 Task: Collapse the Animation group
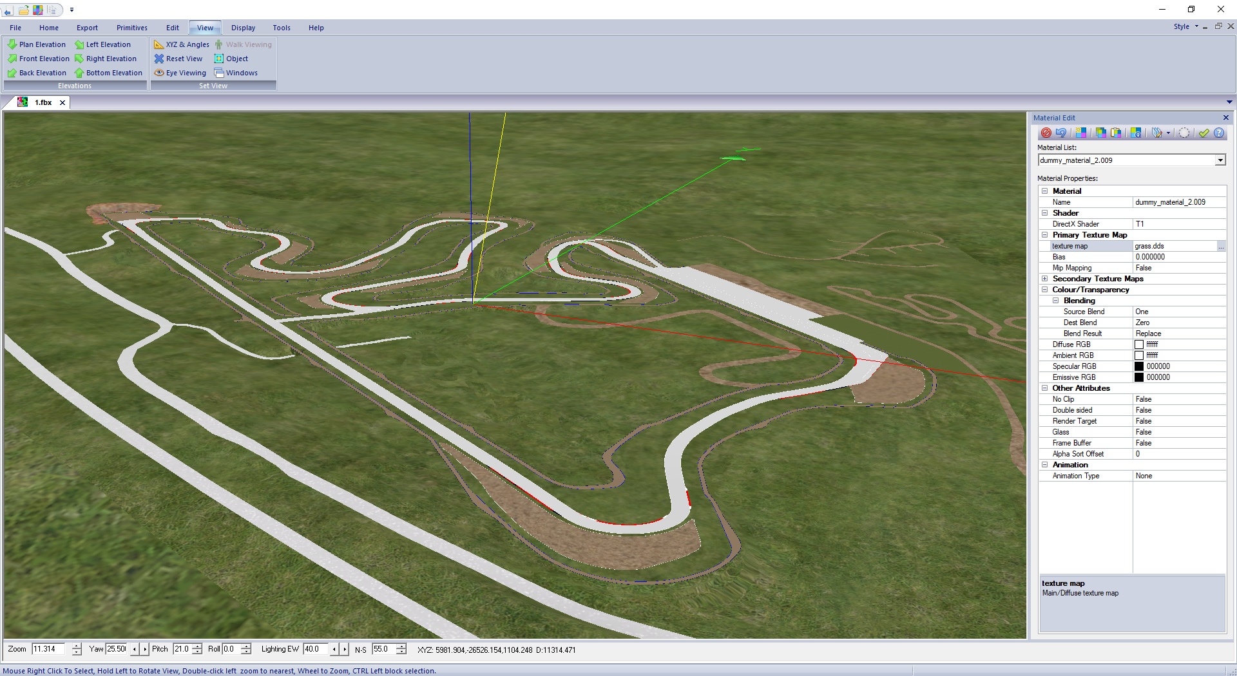[1044, 465]
